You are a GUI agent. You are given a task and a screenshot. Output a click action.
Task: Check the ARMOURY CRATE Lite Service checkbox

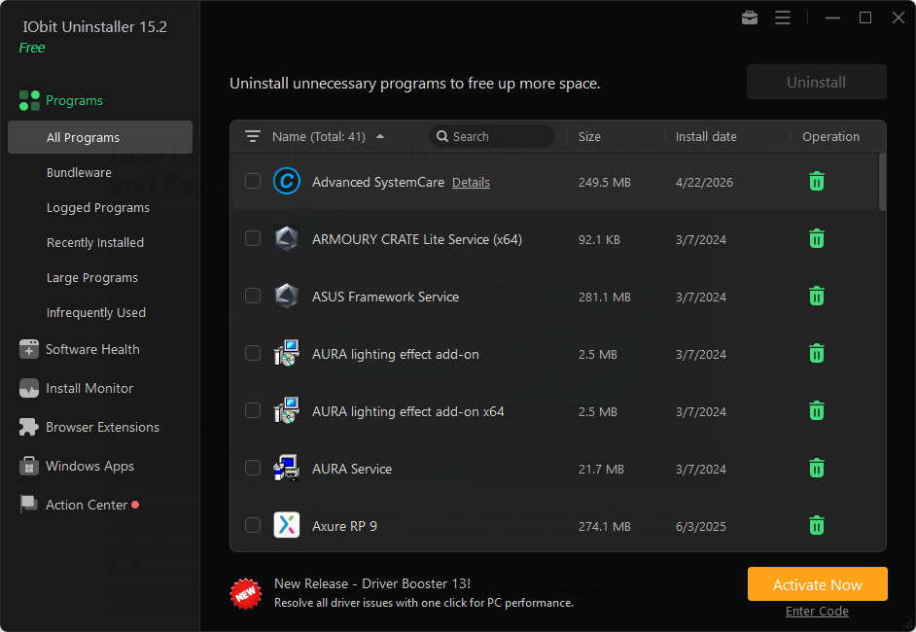click(253, 238)
